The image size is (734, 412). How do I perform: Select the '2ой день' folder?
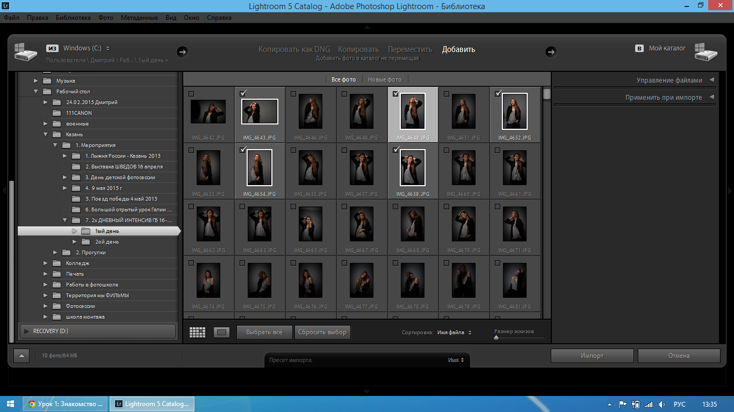(x=107, y=242)
